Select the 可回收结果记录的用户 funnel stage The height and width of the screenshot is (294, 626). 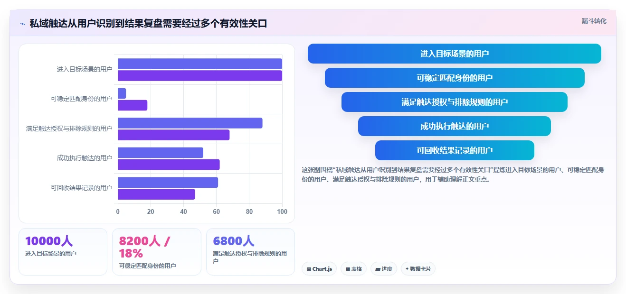click(455, 150)
